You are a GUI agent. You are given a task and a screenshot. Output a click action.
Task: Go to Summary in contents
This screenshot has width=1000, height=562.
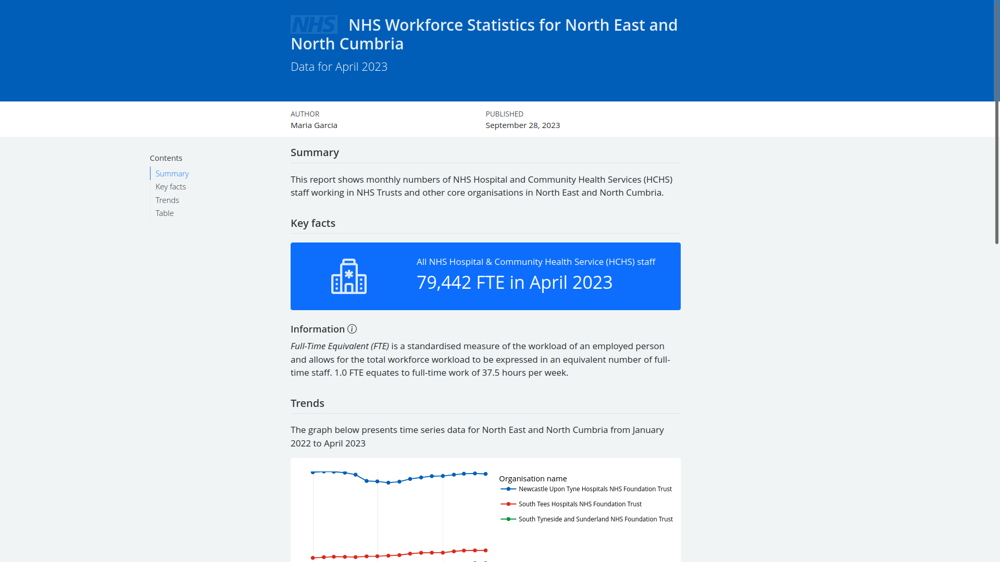pyautogui.click(x=172, y=174)
